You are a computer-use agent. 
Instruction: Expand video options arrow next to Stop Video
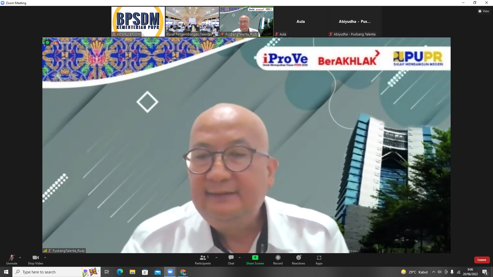[x=45, y=258]
